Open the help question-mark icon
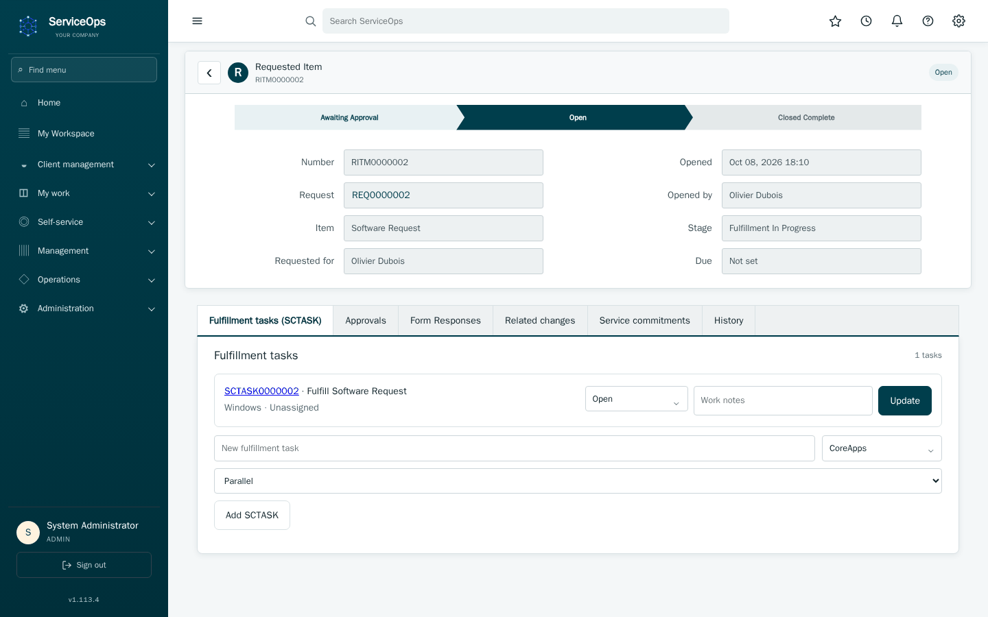This screenshot has height=617, width=988. 928,21
